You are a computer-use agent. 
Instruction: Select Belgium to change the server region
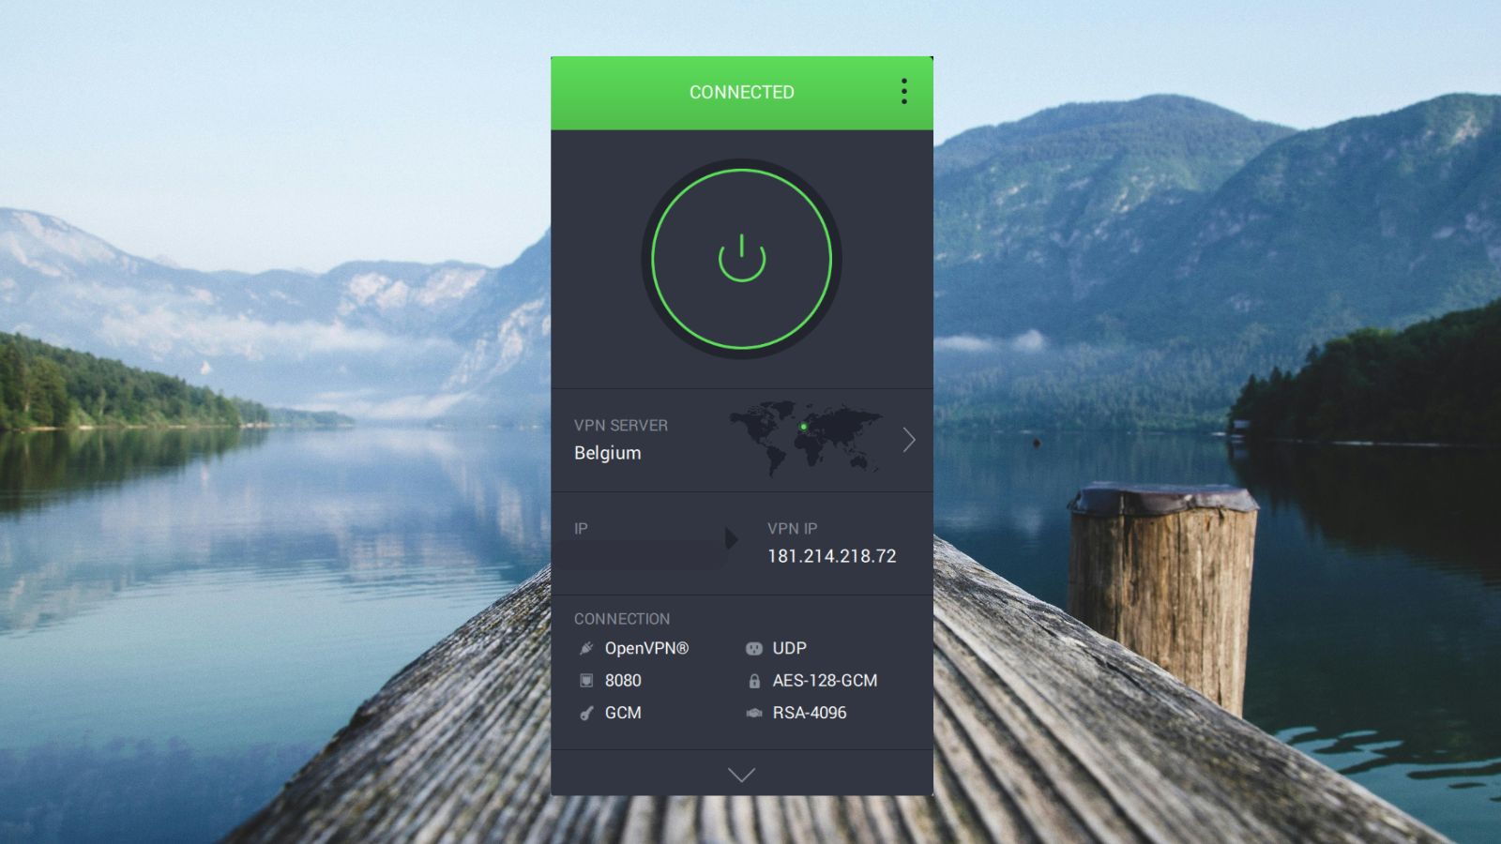(x=606, y=452)
